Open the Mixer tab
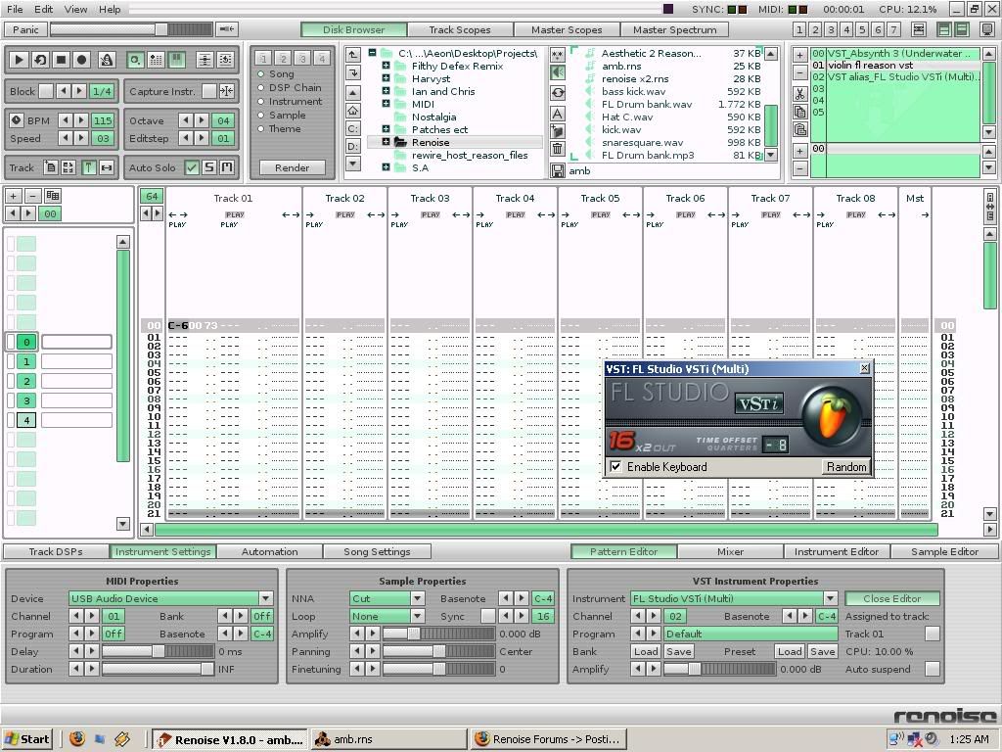1002x752 pixels. [x=730, y=551]
